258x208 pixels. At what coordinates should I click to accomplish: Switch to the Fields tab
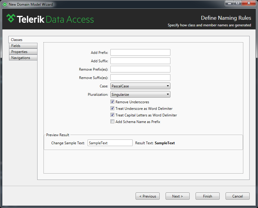[23, 45]
